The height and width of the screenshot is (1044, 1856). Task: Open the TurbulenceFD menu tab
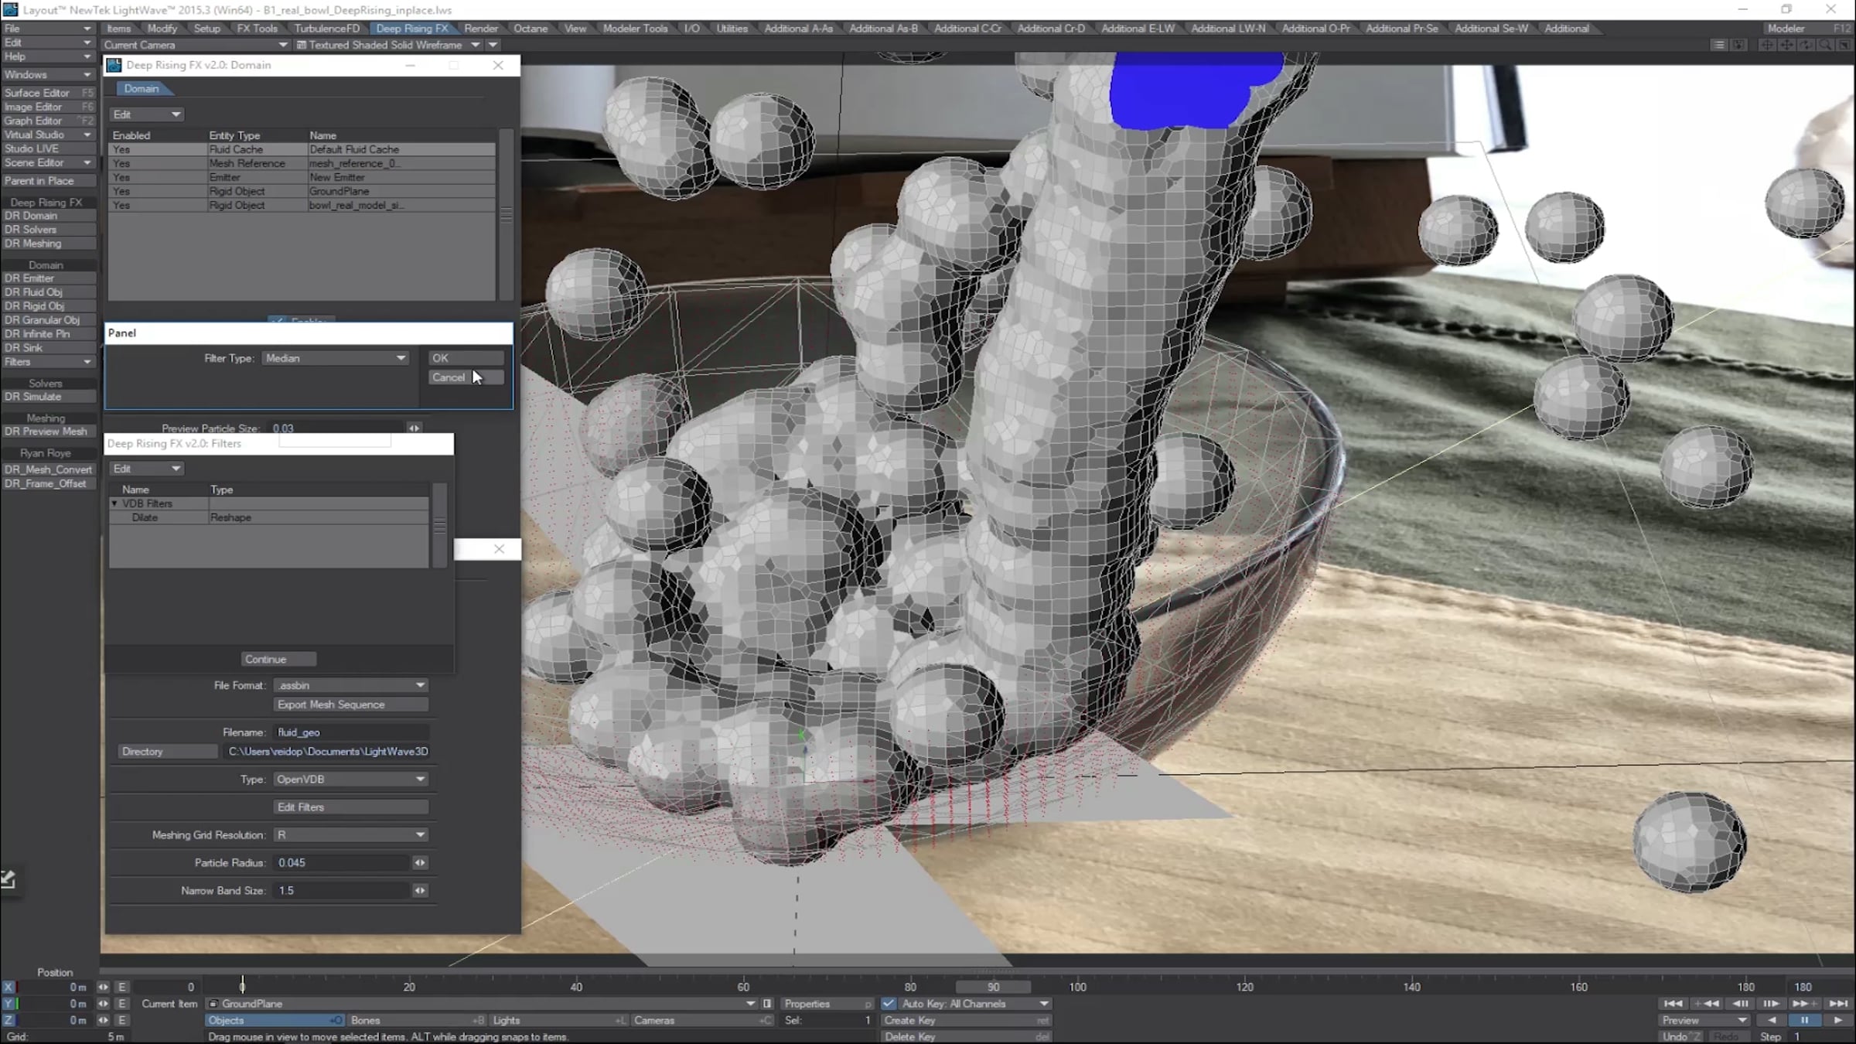[326, 29]
